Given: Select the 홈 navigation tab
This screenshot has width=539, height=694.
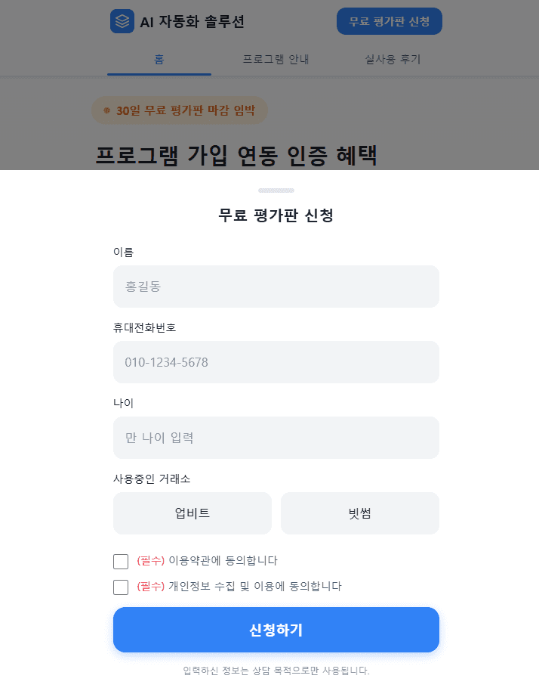Looking at the screenshot, I should [159, 58].
